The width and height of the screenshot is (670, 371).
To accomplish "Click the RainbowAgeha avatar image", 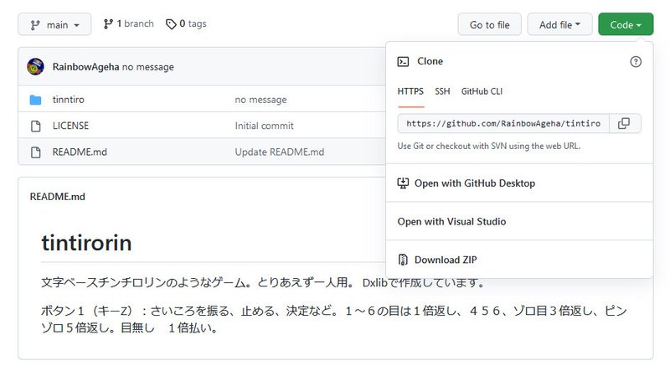I will pos(35,67).
